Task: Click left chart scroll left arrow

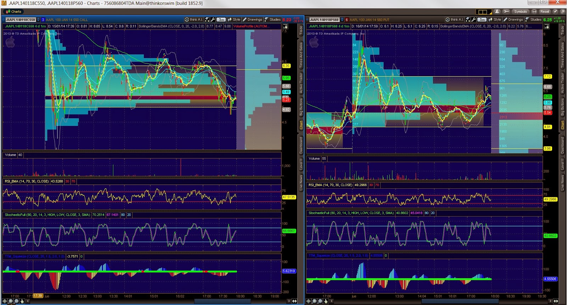Action: [28, 301]
